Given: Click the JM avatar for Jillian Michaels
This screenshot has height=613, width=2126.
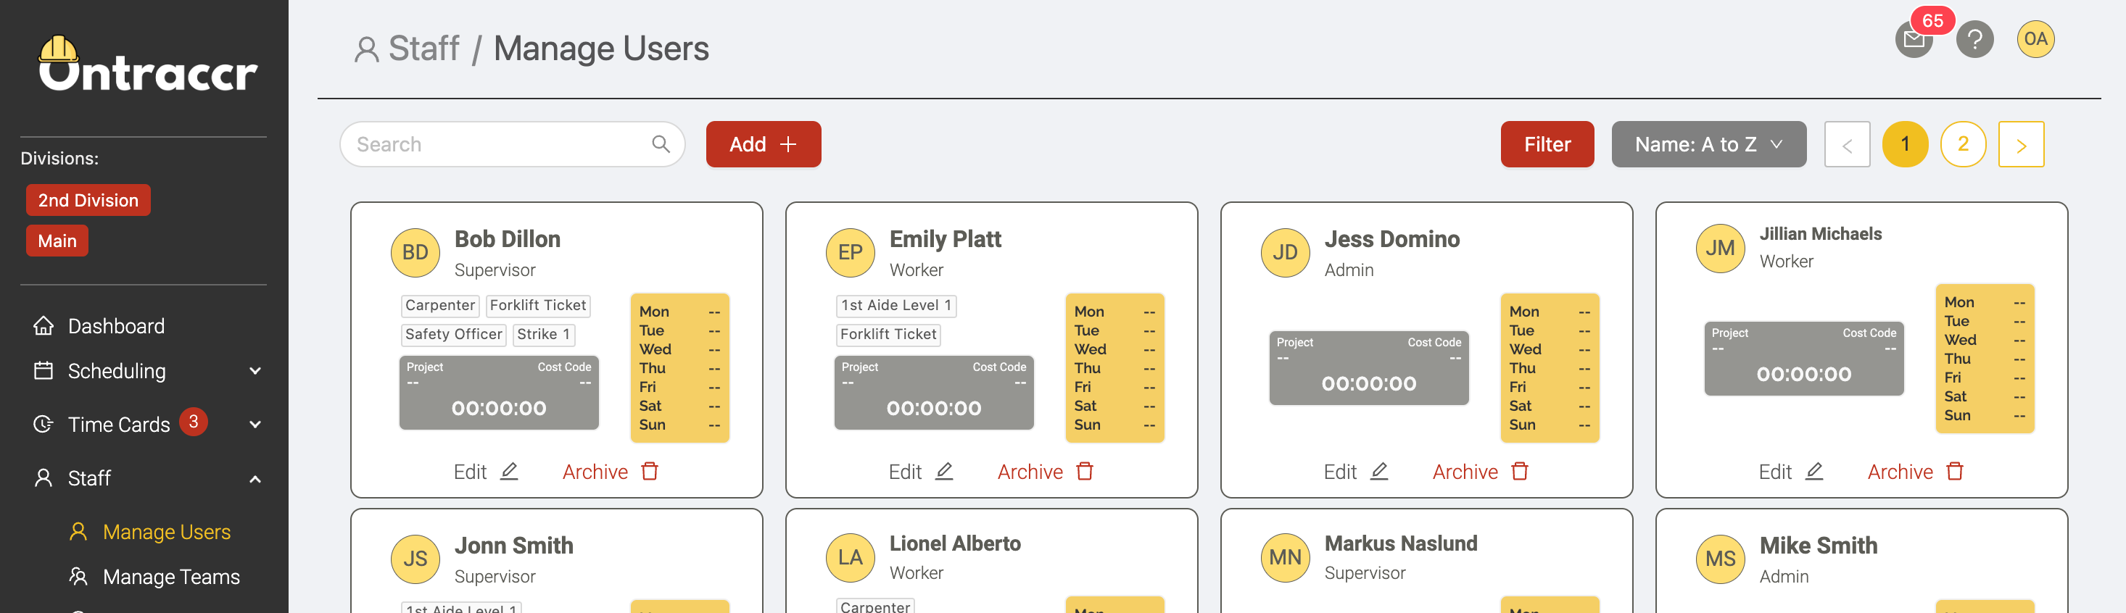Looking at the screenshot, I should click(1720, 249).
